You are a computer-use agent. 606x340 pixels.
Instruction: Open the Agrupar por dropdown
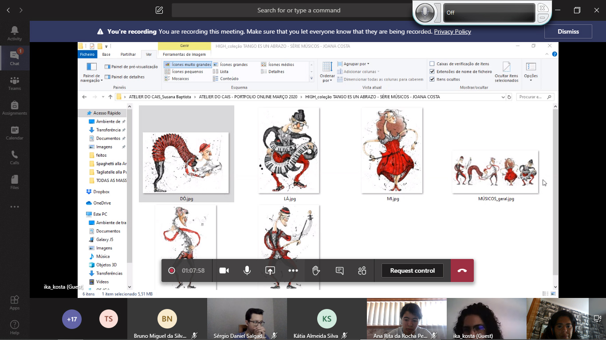point(354,64)
